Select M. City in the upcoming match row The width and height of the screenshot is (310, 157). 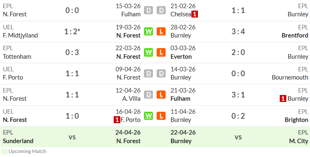pyautogui.click(x=299, y=141)
